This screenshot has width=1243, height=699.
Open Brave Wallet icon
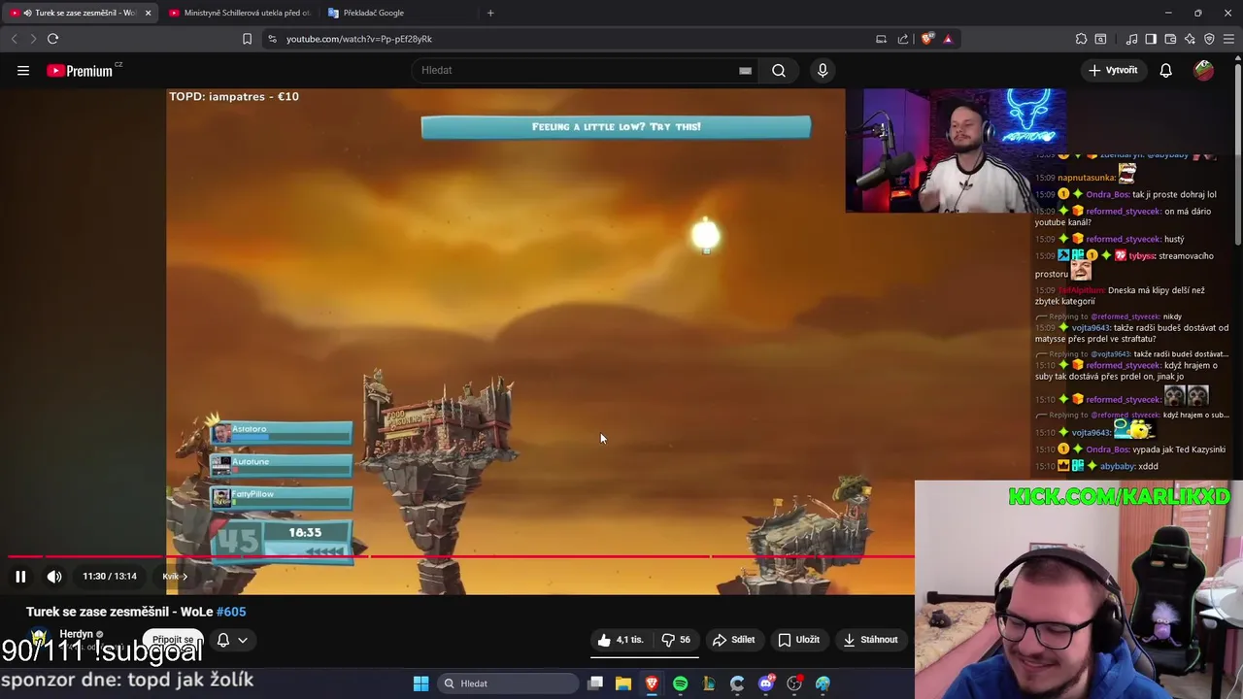pos(1170,39)
